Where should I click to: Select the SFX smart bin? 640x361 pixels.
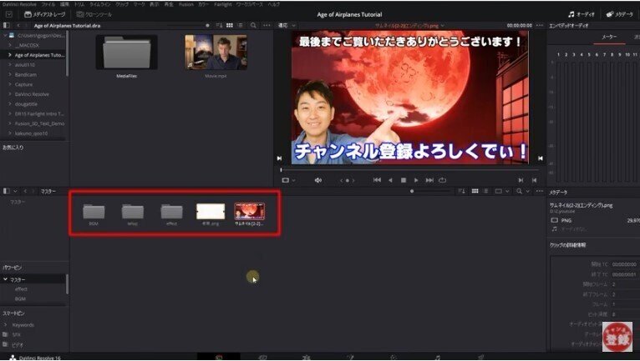(17, 335)
